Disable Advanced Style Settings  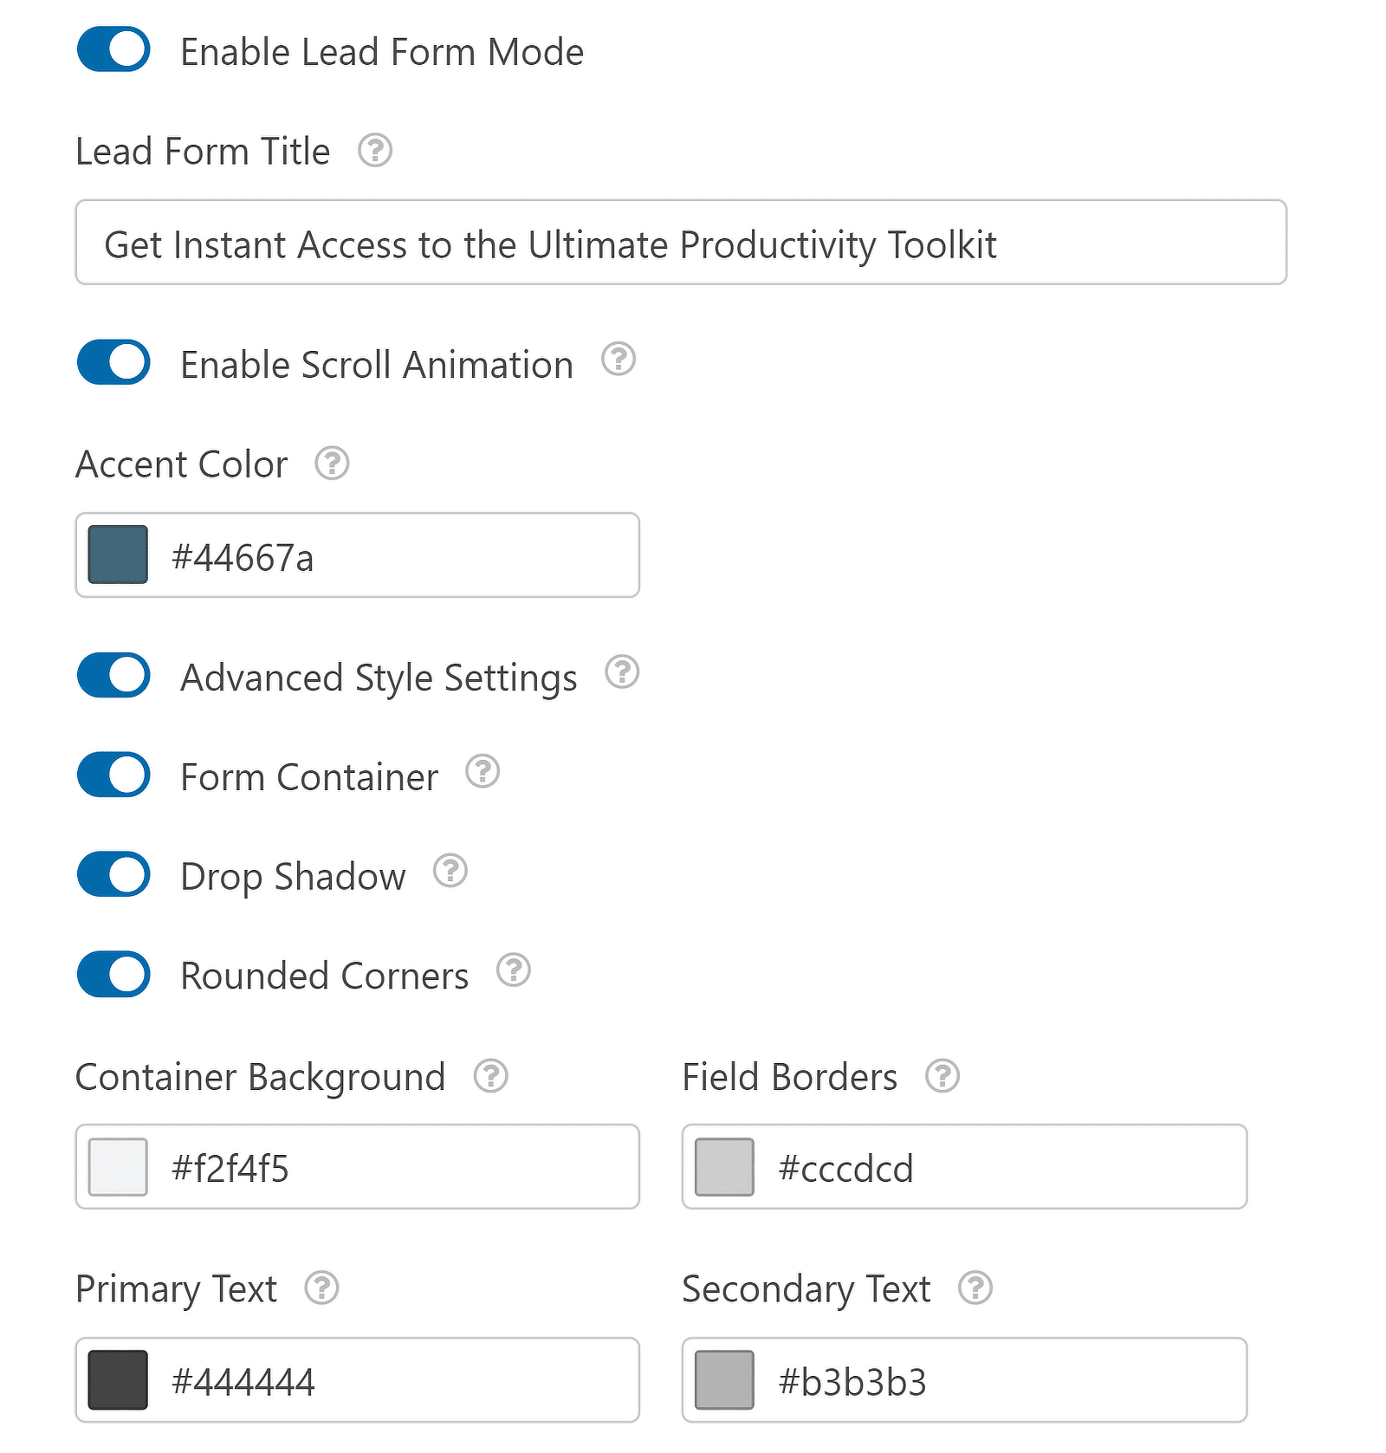tap(113, 676)
